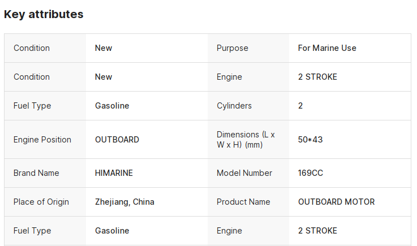The image size is (417, 246).
Task: Click the New value in the Purpose row
Action: point(104,48)
